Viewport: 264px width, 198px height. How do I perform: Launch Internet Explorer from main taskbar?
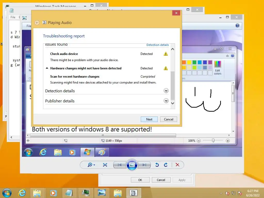pyautogui.click(x=22, y=193)
